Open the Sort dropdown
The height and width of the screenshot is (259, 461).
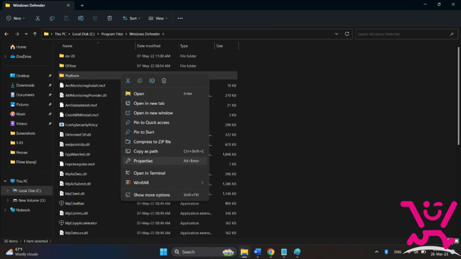point(131,18)
